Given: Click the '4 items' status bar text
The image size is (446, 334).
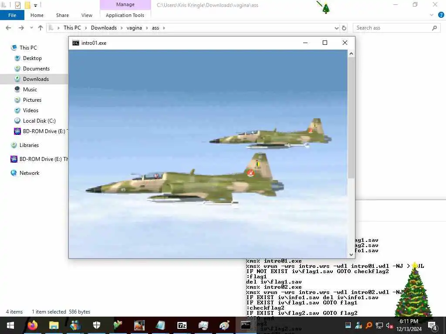Looking at the screenshot, I should 14,312.
